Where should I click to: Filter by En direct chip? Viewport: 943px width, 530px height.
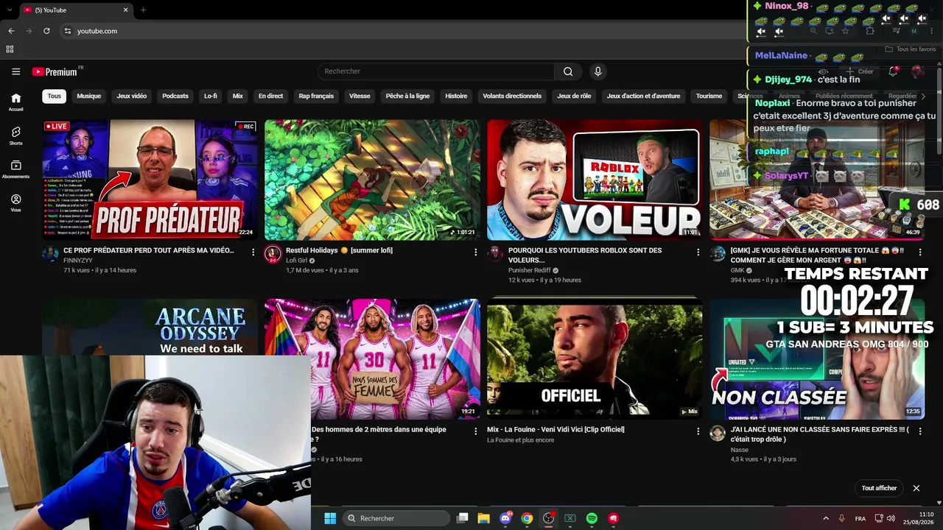(x=270, y=96)
